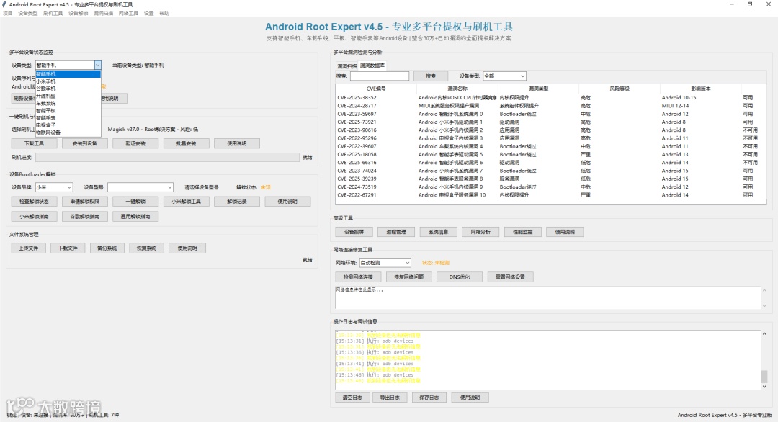Open 进程管理 advanced tool
This screenshot has width=778, height=422.
(396, 232)
